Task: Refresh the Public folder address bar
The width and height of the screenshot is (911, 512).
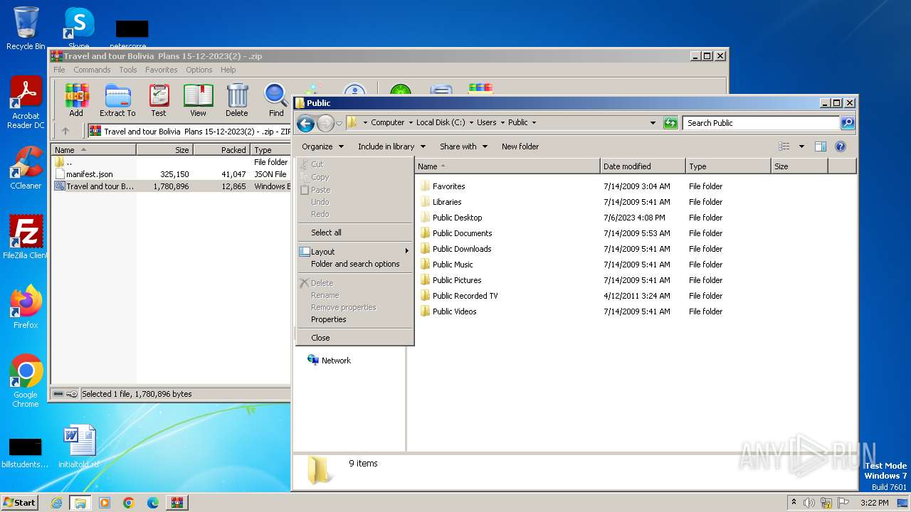Action: 670,123
